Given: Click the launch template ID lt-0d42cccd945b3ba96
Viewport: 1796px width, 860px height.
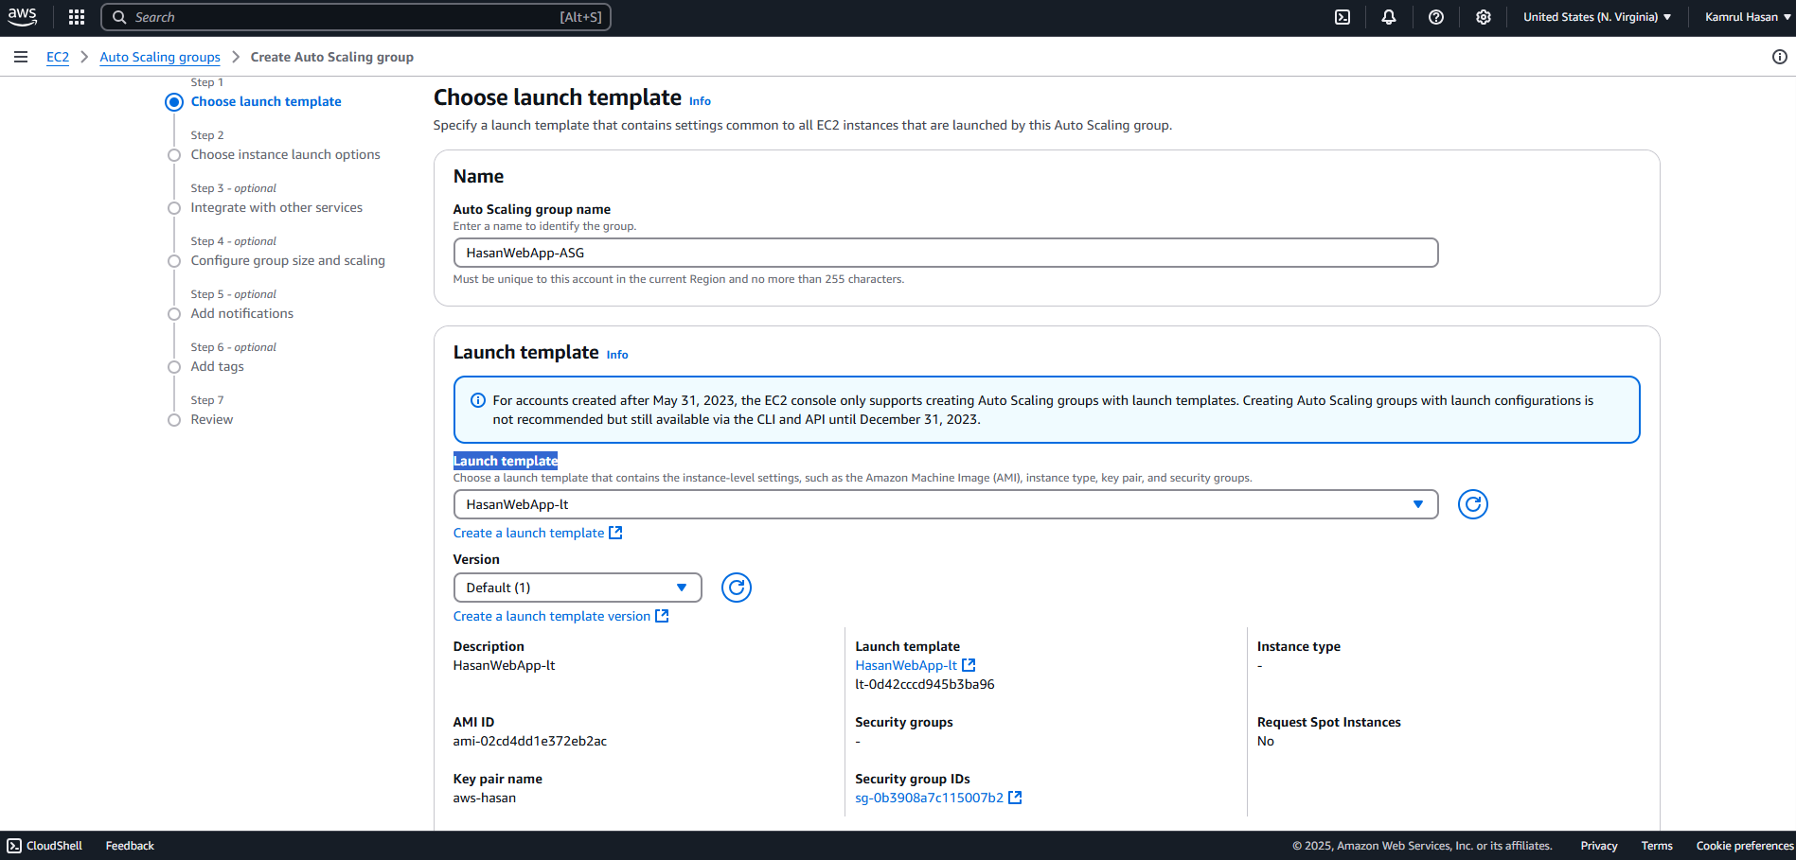Looking at the screenshot, I should click(x=925, y=684).
